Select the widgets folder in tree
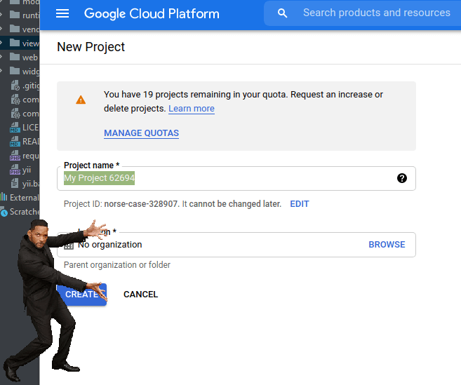Screen dimensions: 461x385 pyautogui.click(x=25, y=71)
